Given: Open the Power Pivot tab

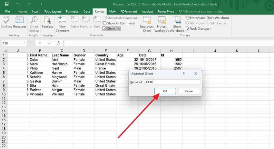Looking at the screenshot, I should (x=166, y=12).
